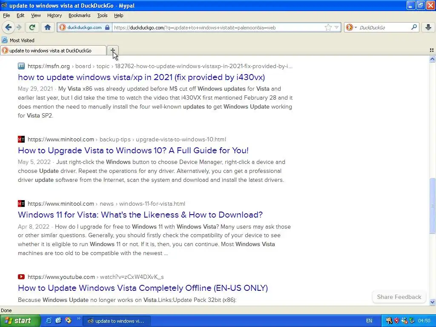This screenshot has width=436, height=327.
Task: Go back to the previous page
Action: click(8, 27)
